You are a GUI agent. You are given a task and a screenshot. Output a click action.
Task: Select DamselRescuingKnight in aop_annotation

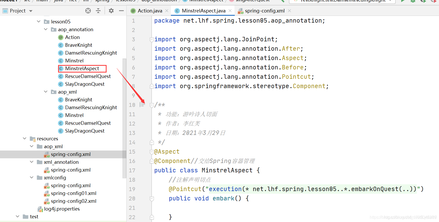coord(91,53)
